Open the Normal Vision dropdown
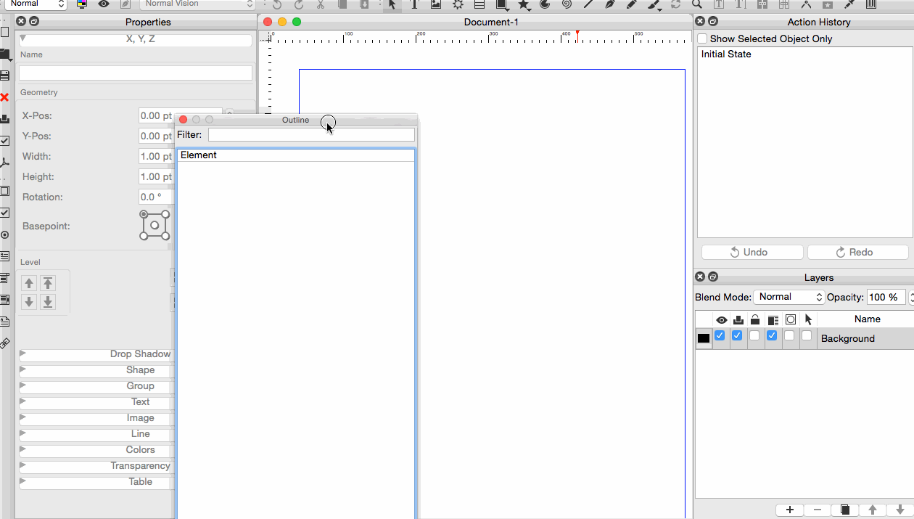Viewport: 914px width, 519px height. (x=197, y=4)
